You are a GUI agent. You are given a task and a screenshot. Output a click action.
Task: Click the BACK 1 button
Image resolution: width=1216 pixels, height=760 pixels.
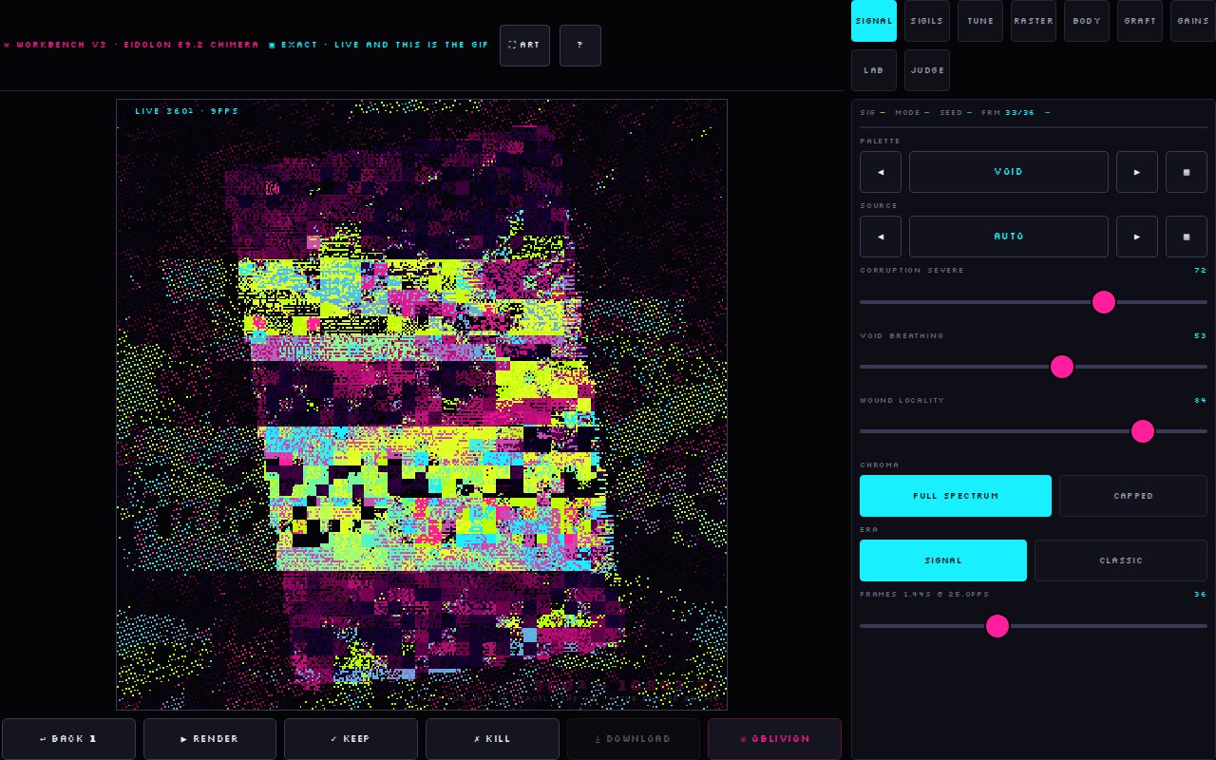click(x=68, y=739)
